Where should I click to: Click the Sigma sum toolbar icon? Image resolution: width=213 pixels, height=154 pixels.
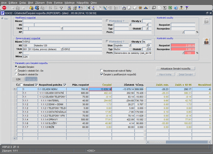165,8
